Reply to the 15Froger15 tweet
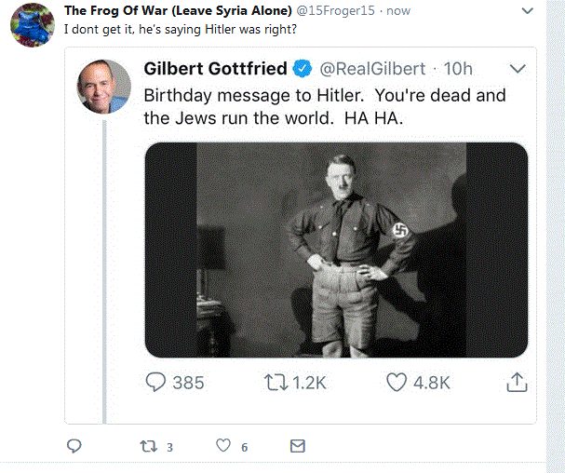The height and width of the screenshot is (473, 565). pyautogui.click(x=74, y=447)
